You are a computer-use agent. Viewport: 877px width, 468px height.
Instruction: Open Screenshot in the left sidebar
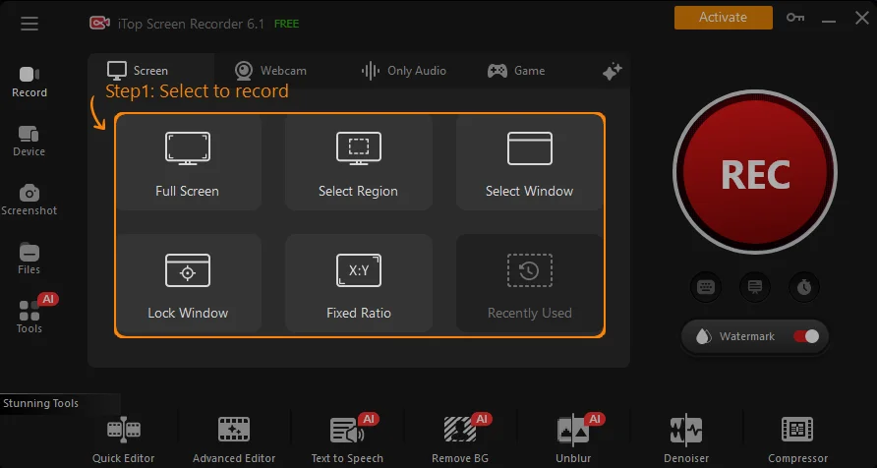(x=29, y=200)
